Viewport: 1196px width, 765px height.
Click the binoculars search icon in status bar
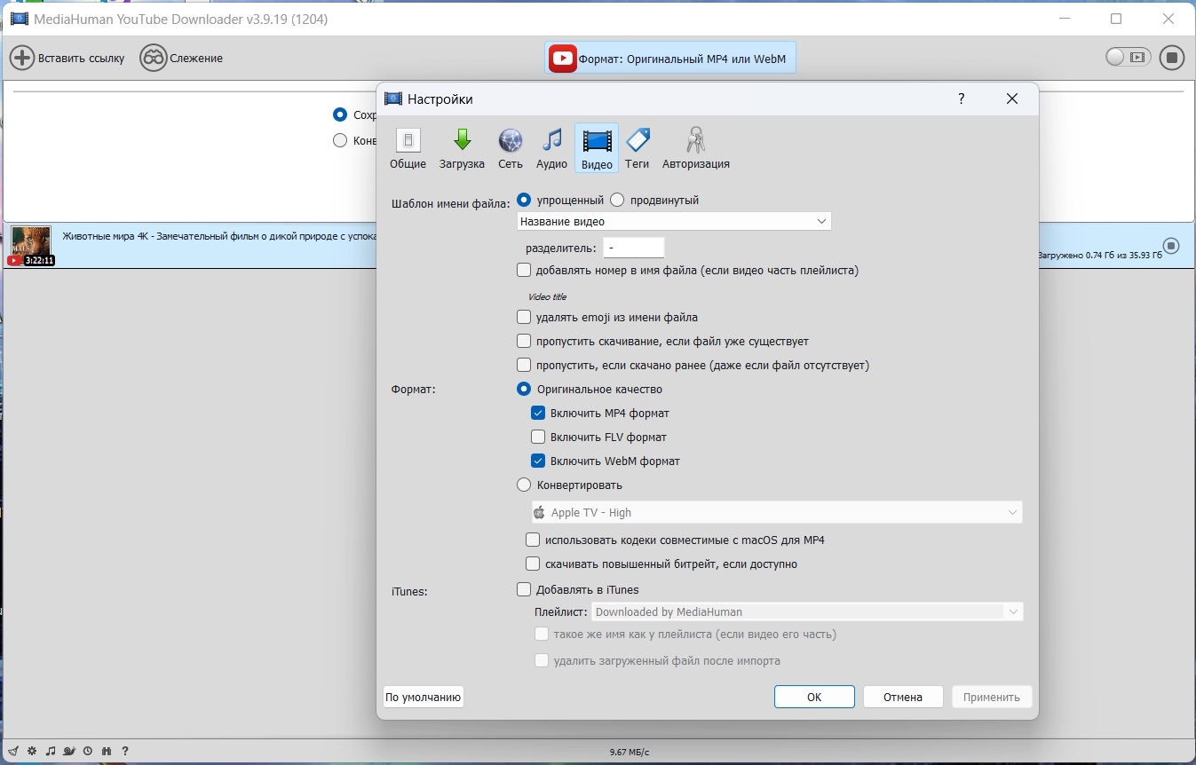click(x=107, y=752)
